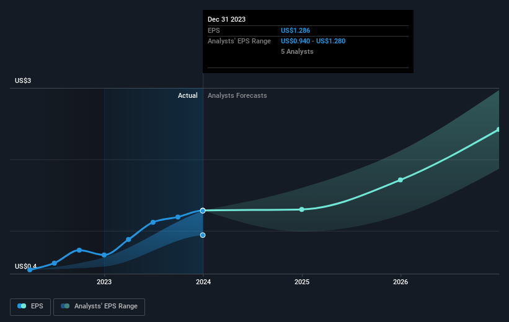
Task: Toggle the EPS legend series
Action: coord(30,307)
